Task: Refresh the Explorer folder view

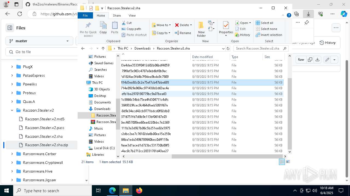Action: 228,48
